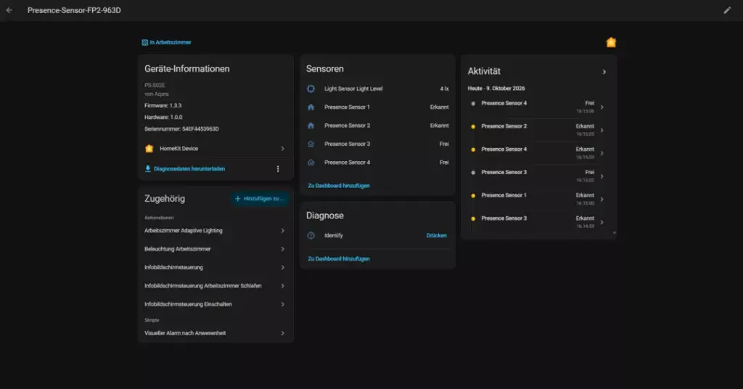Screen dimensions: 743x389
Task: Open Presence Sensor 3 Frei activity entry
Action: pos(538,176)
